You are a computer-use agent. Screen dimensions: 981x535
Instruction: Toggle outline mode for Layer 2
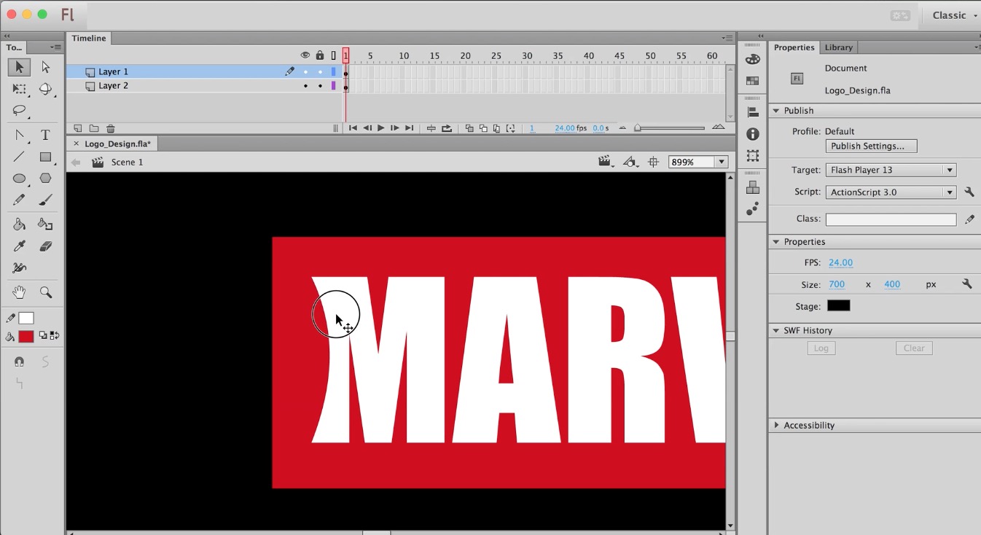(x=333, y=85)
